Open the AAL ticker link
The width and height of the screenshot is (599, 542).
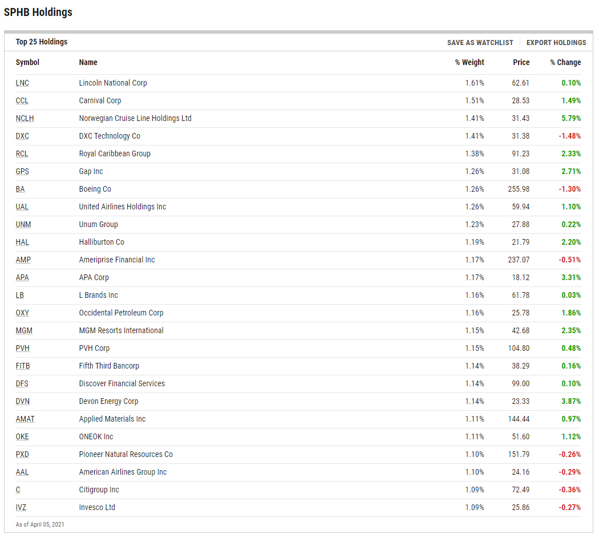click(x=22, y=472)
